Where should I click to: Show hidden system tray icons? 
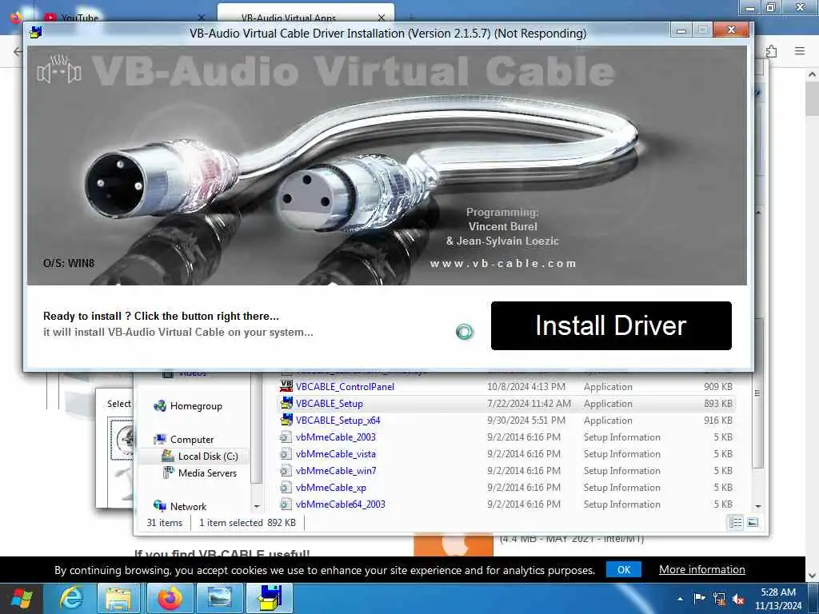click(x=680, y=599)
